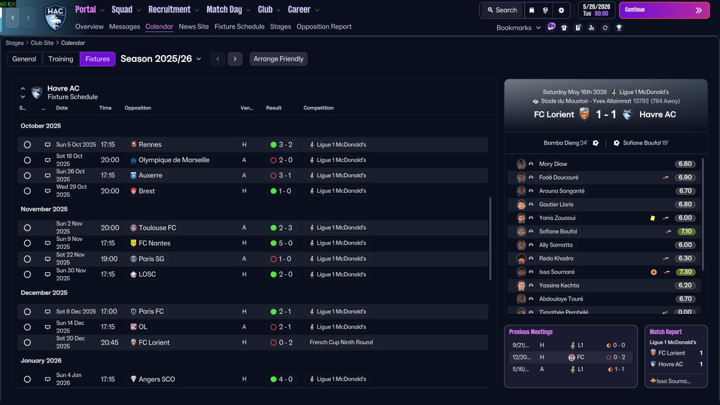720x405 pixels.
Task: Open the Season 2025/26 selector dropdown
Action: (x=161, y=58)
